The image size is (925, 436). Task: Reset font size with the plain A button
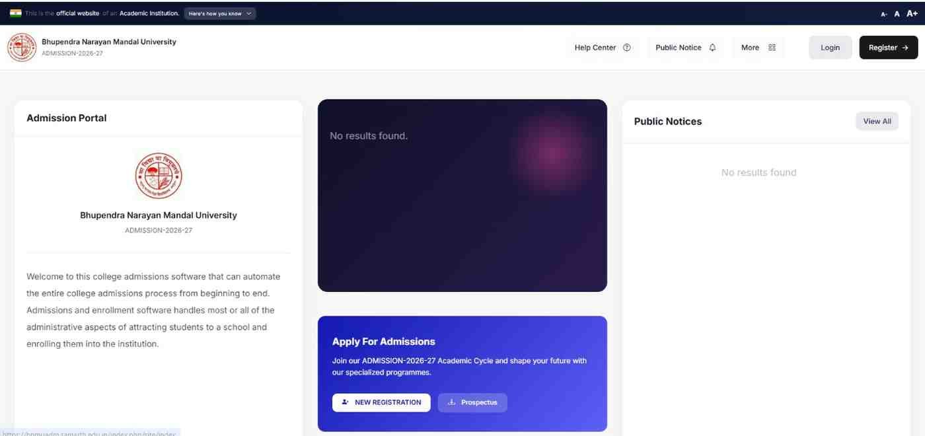pos(897,14)
